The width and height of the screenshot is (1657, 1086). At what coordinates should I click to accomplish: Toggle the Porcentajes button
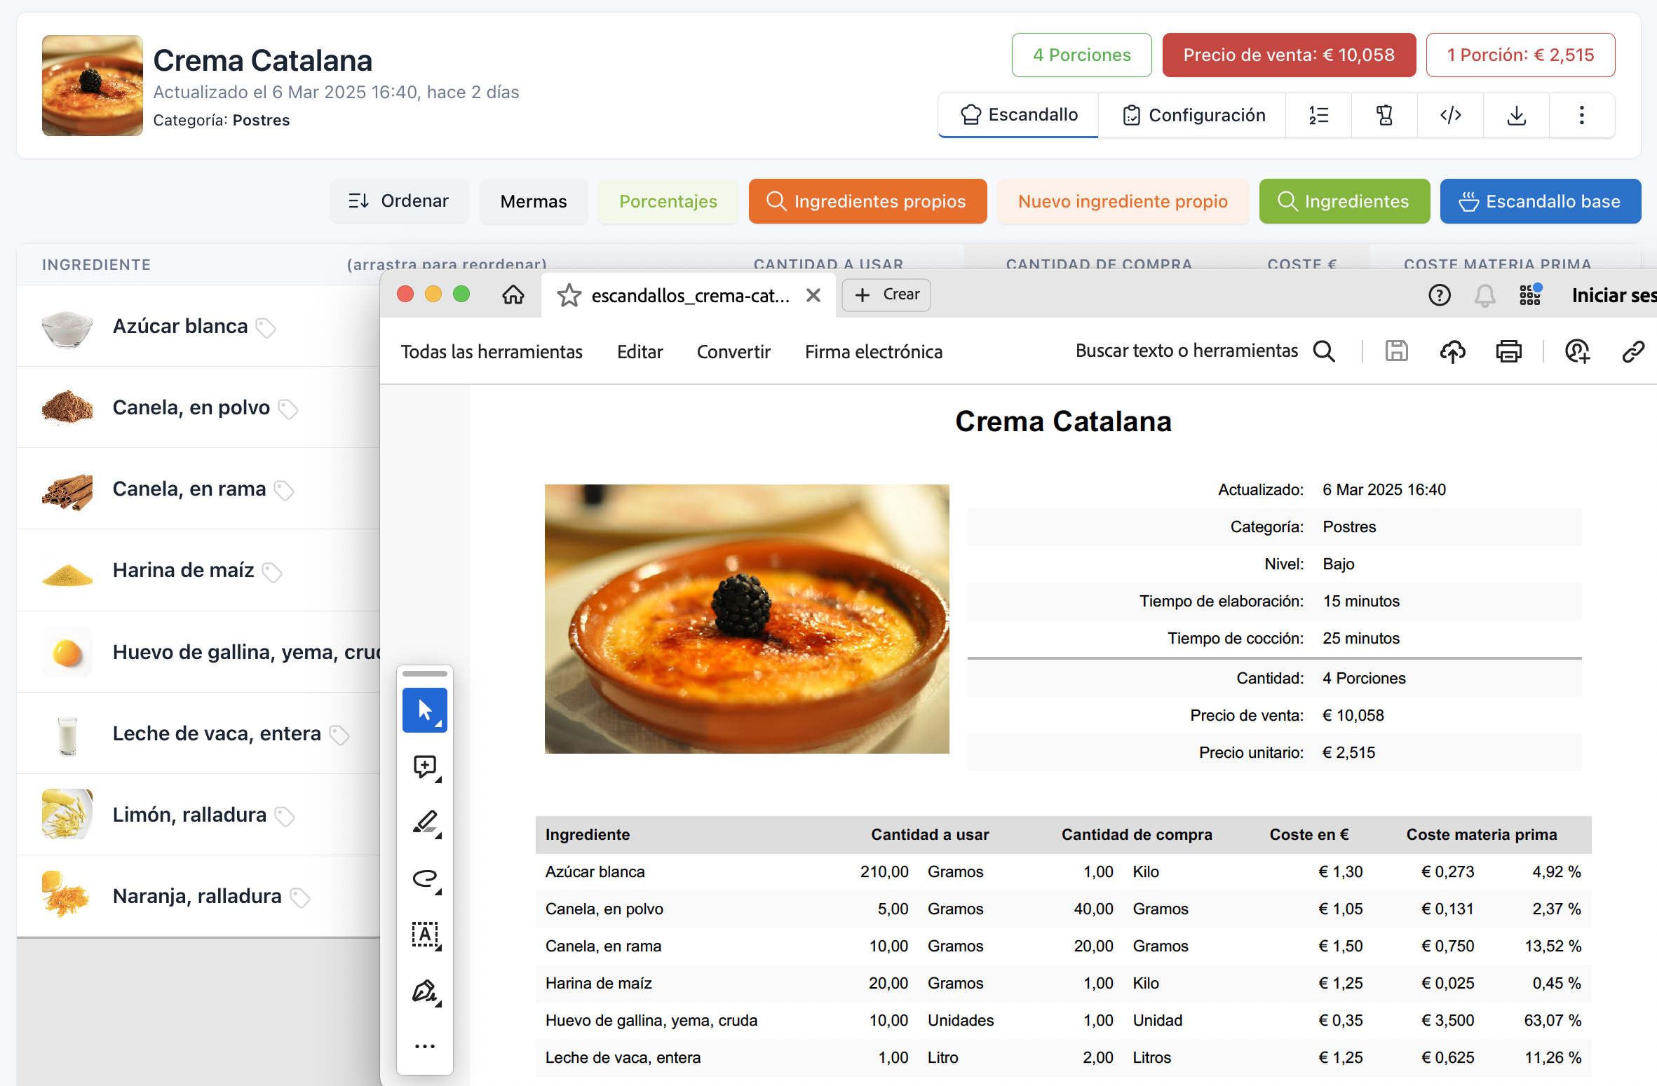point(668,201)
